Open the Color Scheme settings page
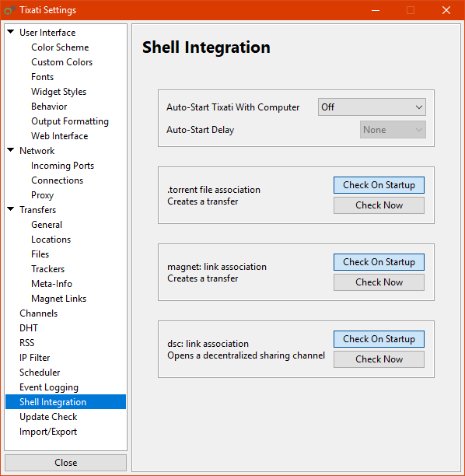This screenshot has height=476, width=465. tap(60, 47)
